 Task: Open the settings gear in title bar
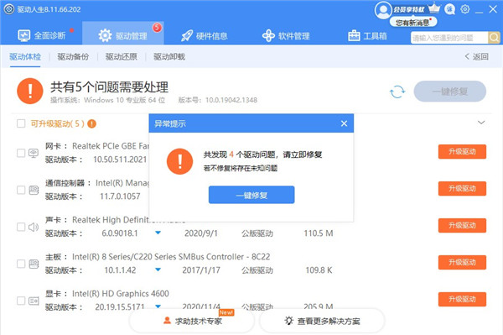(464, 9)
